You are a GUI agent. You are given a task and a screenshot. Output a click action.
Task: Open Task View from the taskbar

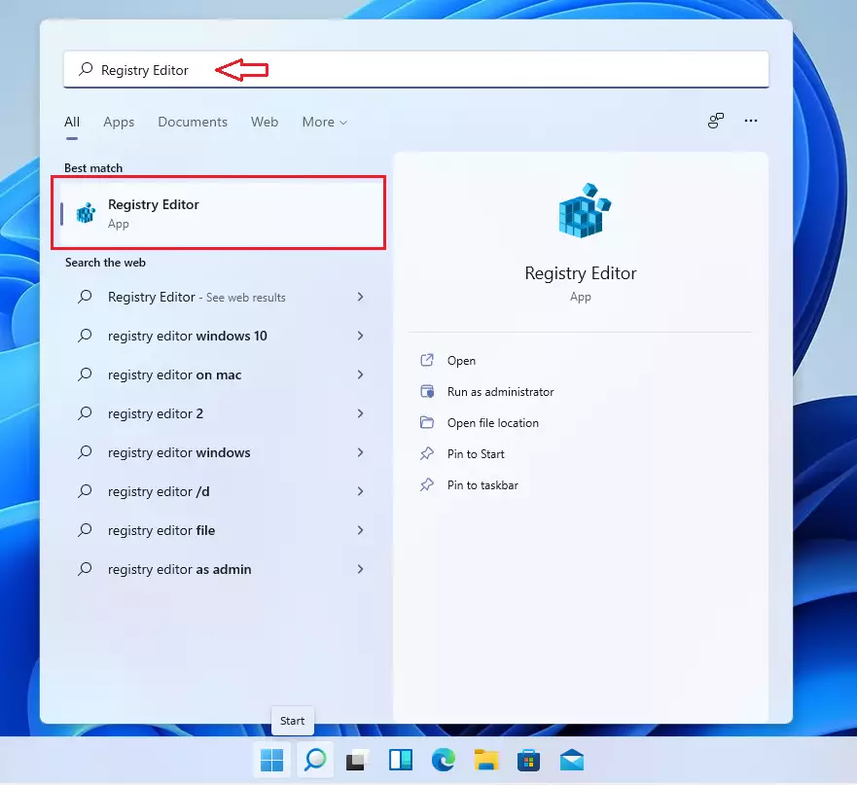[x=357, y=760]
